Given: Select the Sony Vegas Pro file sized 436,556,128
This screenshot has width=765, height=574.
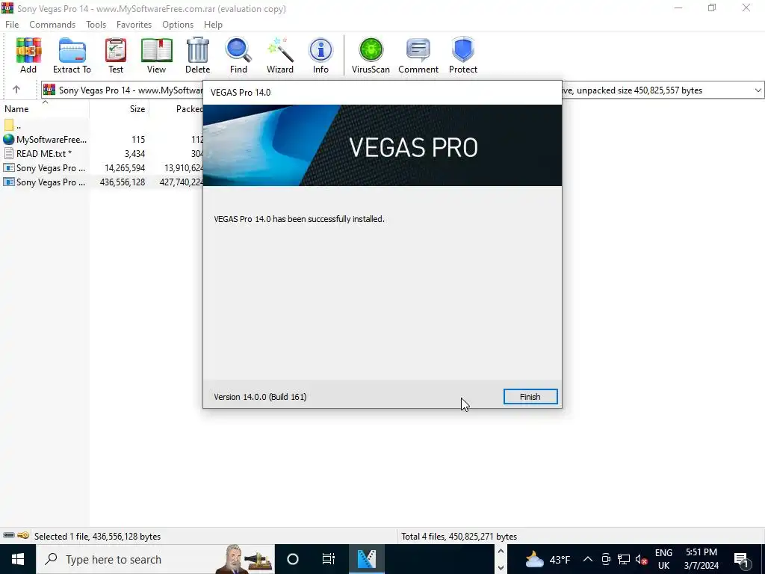Looking at the screenshot, I should pyautogui.click(x=45, y=182).
